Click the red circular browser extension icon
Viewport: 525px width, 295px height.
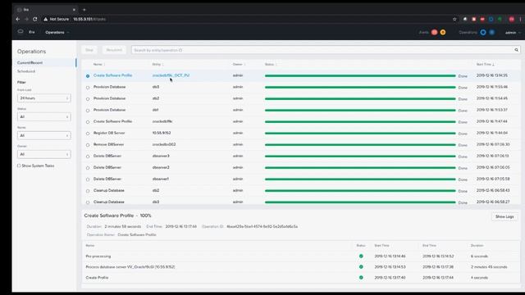tap(512, 19)
